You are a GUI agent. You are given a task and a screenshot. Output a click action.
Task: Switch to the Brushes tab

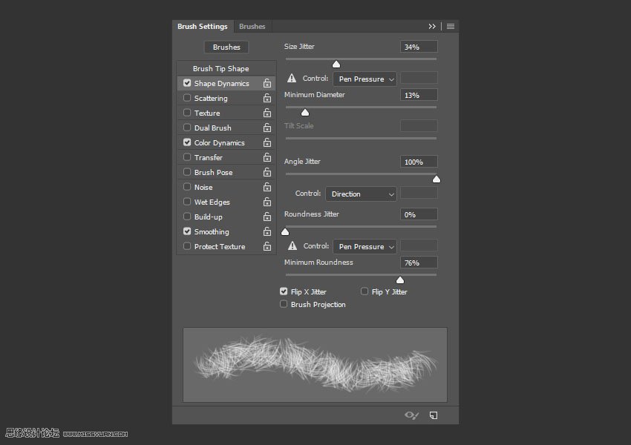(252, 27)
